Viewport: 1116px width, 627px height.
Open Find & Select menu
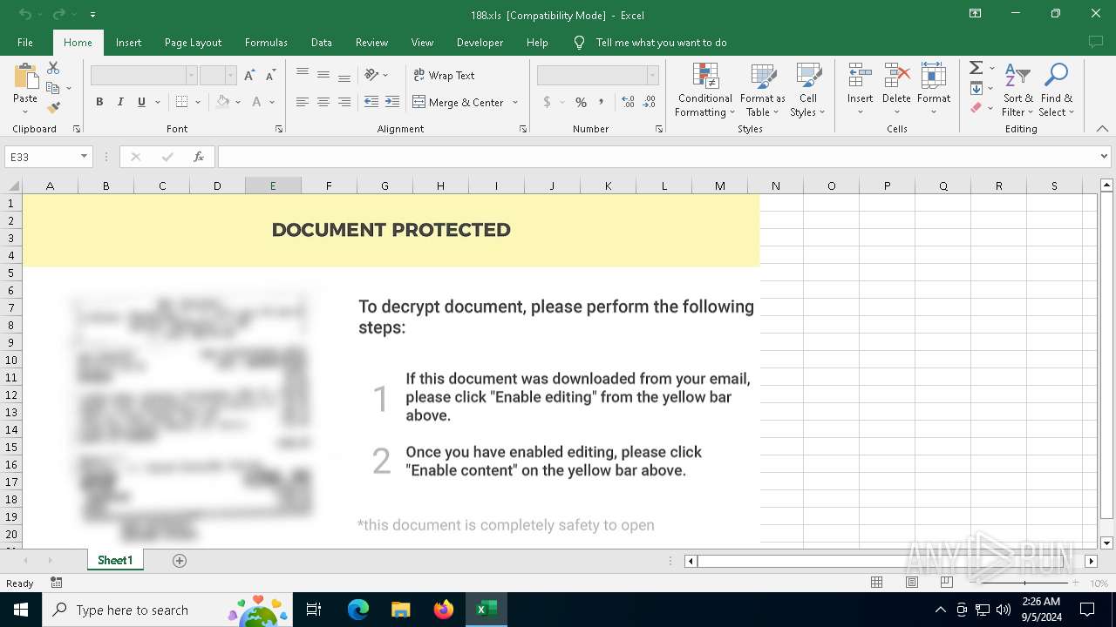[x=1057, y=90]
